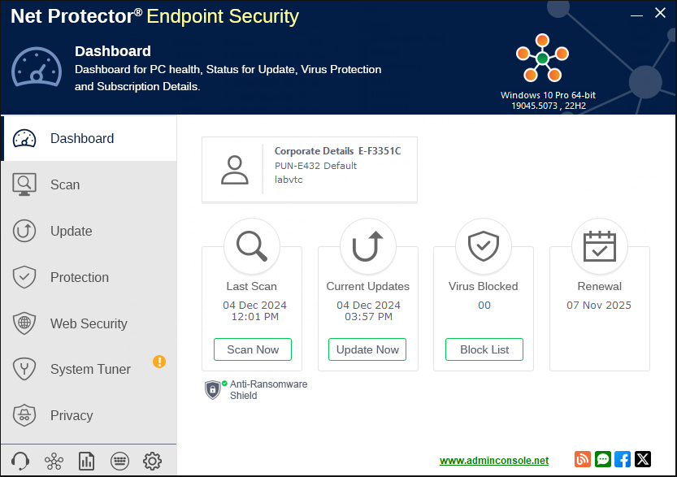This screenshot has height=477, width=677.
Task: Click the Anti-Ransomware Shield icon
Action: click(213, 389)
